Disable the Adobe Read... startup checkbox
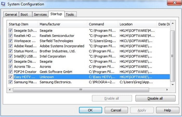The width and height of the screenshot is (182, 117). (x=10, y=46)
